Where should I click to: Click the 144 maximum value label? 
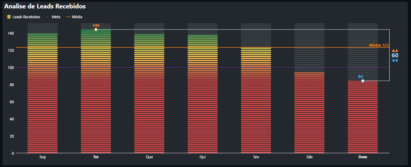tap(96, 25)
